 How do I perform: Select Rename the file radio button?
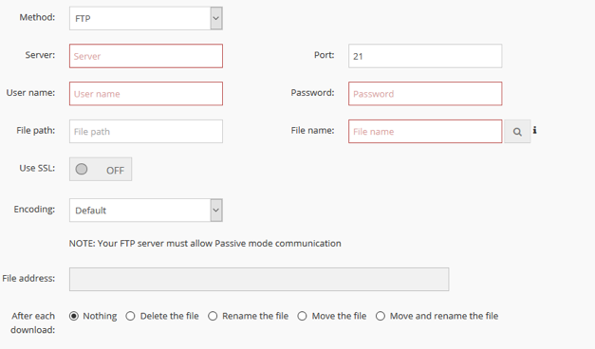click(x=213, y=316)
